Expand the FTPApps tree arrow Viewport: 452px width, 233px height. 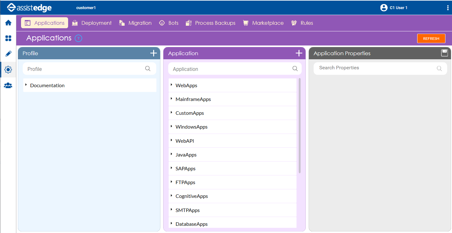[171, 182]
